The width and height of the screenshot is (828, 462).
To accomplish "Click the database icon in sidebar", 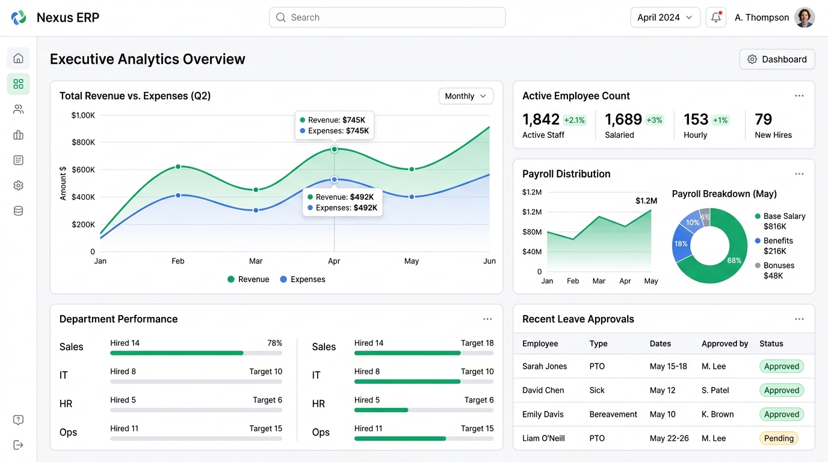I will 18,211.
